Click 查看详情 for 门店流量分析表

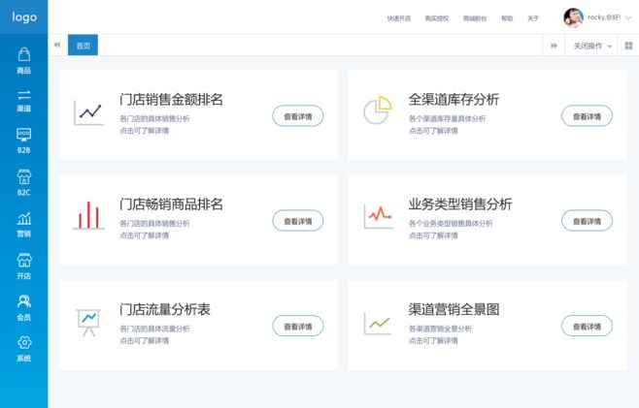298,326
